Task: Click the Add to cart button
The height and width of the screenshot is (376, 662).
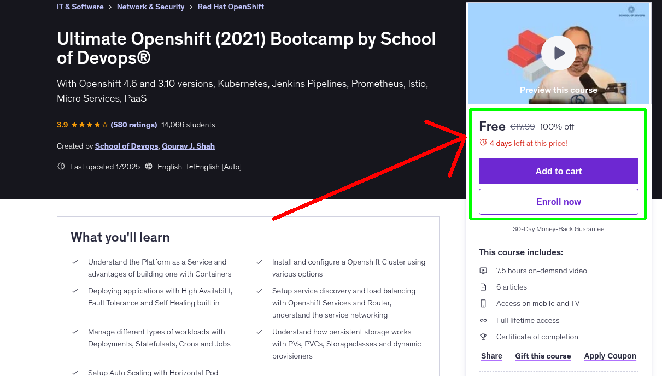Action: click(x=558, y=171)
